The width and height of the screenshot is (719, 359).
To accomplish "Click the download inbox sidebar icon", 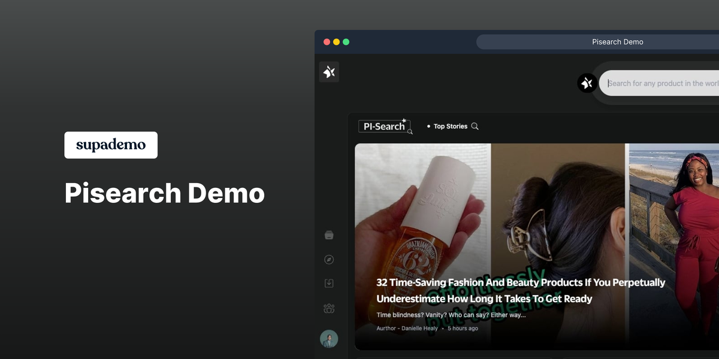I will (329, 284).
